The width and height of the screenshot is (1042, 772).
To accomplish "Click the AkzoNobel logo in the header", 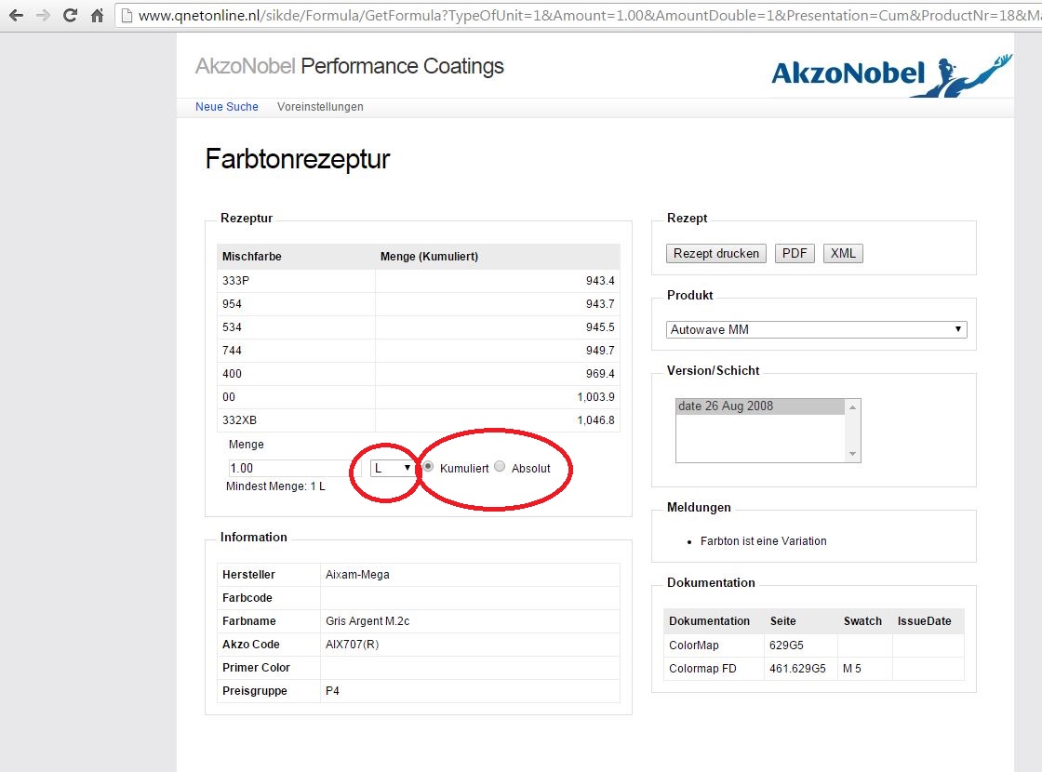I will point(892,75).
